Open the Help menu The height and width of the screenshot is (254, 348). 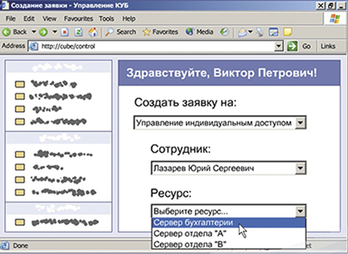[129, 19]
